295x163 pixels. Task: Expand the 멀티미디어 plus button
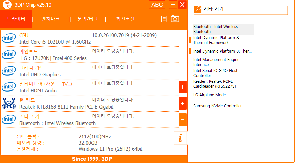[182, 87]
